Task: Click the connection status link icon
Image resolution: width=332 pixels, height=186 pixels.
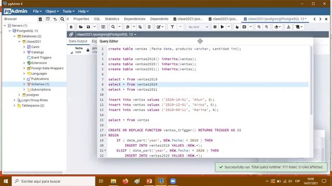Action: (x=71, y=35)
